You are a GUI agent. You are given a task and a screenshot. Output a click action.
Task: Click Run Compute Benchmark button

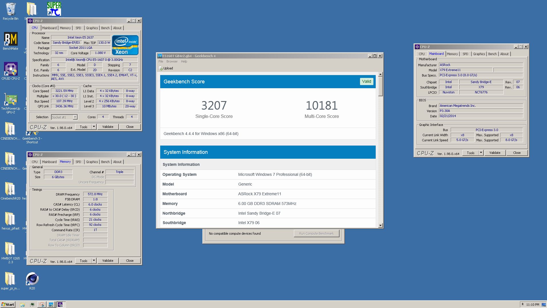[316, 233]
